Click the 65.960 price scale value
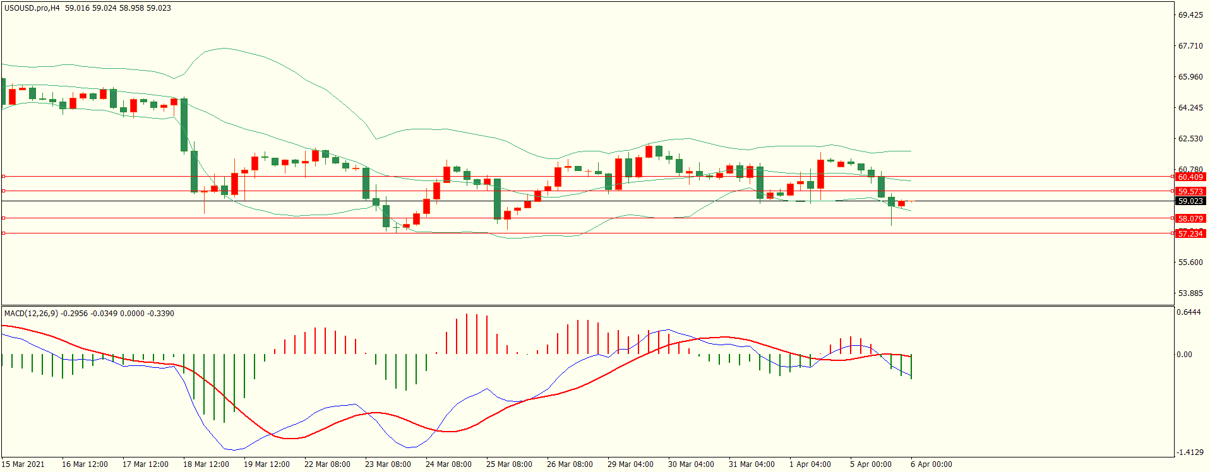This screenshot has width=1210, height=472. click(x=1190, y=77)
